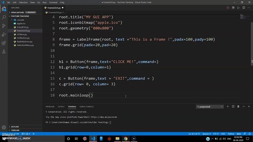
Task: Open GUIButton.py in the explorer
Action: coord(23,38)
